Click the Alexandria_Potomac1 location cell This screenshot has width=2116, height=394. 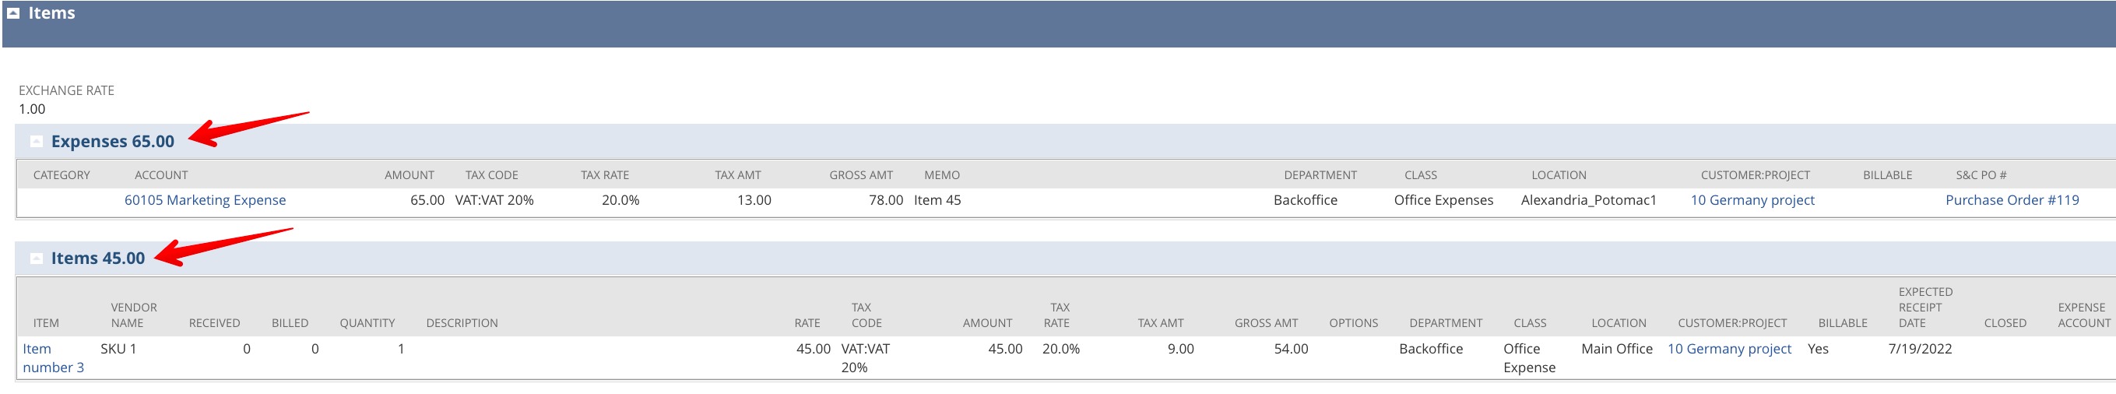click(1589, 200)
